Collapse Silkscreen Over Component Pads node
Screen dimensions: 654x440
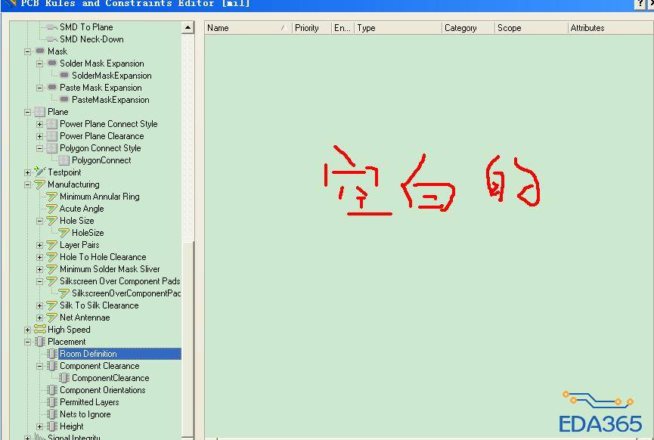coord(39,281)
